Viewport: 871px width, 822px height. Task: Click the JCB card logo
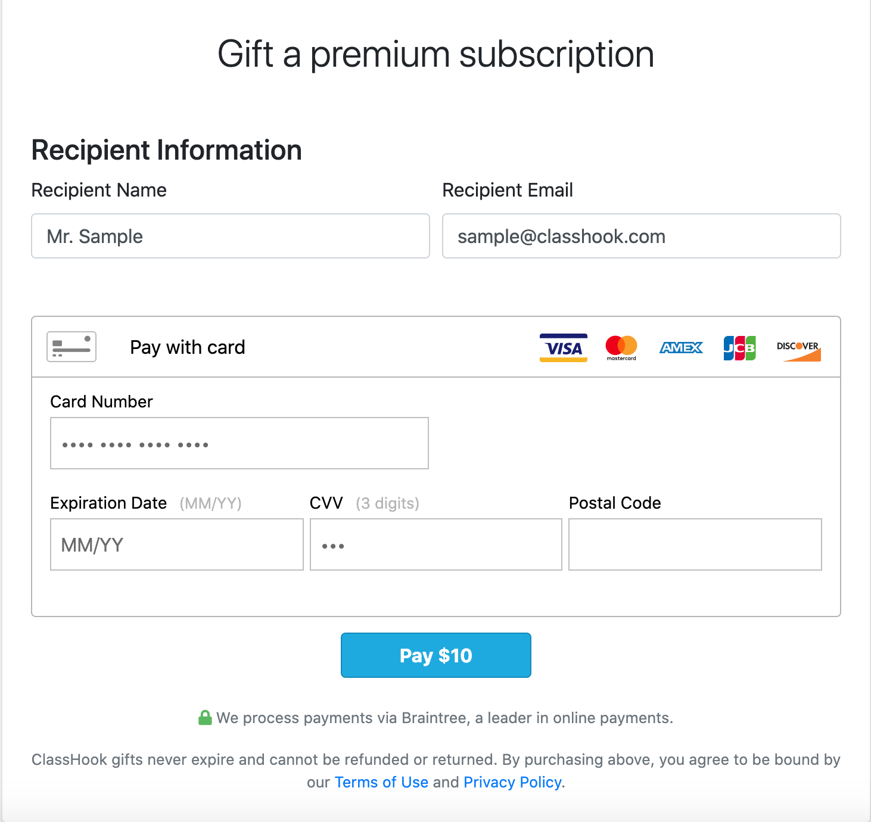tap(739, 348)
